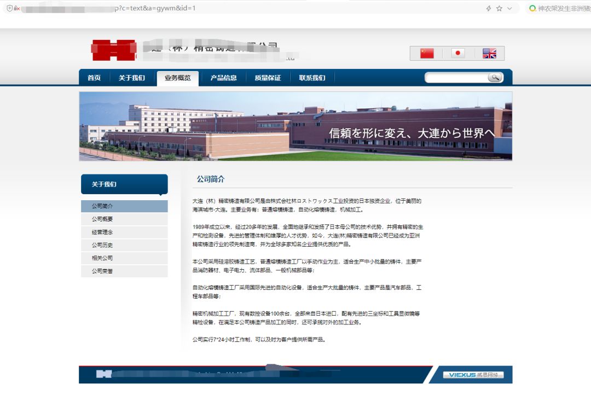Viewport: 591px width, 413px height.
Task: Select the Chinese flag language icon
Action: click(426, 53)
